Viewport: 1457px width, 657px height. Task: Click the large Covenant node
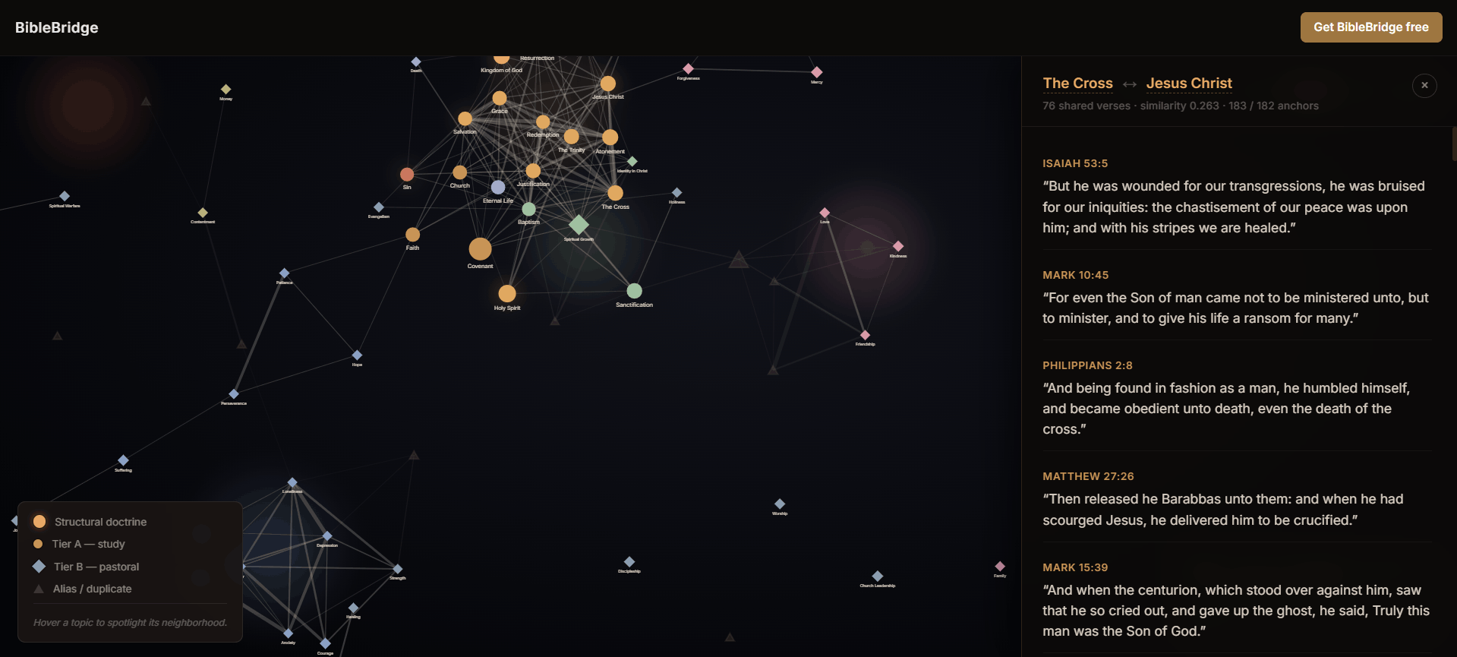(480, 248)
